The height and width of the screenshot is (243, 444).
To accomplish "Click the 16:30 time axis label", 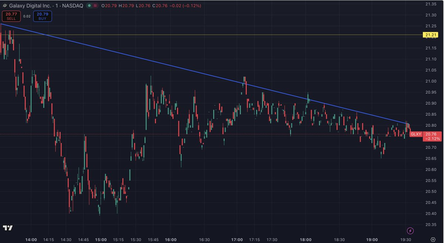I will pyautogui.click(x=204, y=240).
